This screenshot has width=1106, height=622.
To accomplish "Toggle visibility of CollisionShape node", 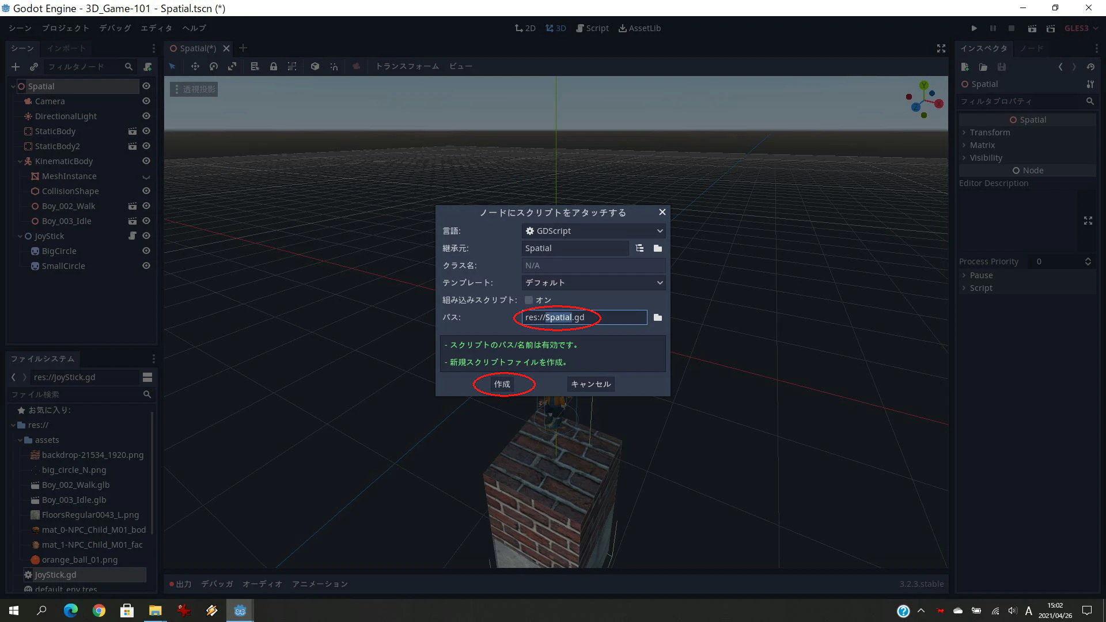I will (146, 191).
